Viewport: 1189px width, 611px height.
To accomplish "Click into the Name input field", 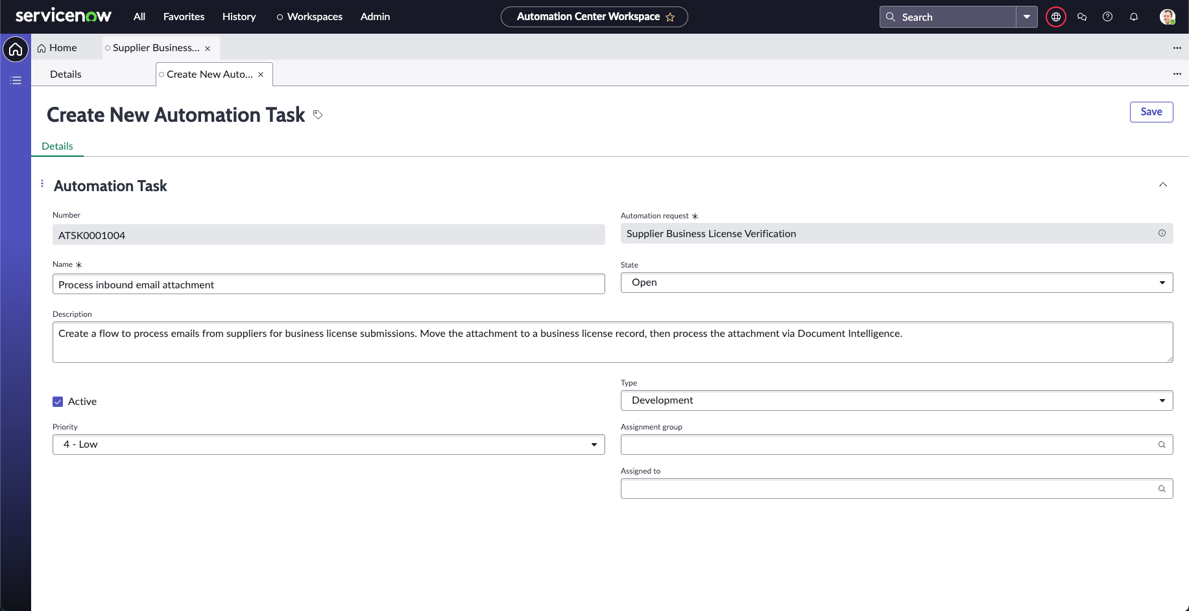I will pos(328,284).
